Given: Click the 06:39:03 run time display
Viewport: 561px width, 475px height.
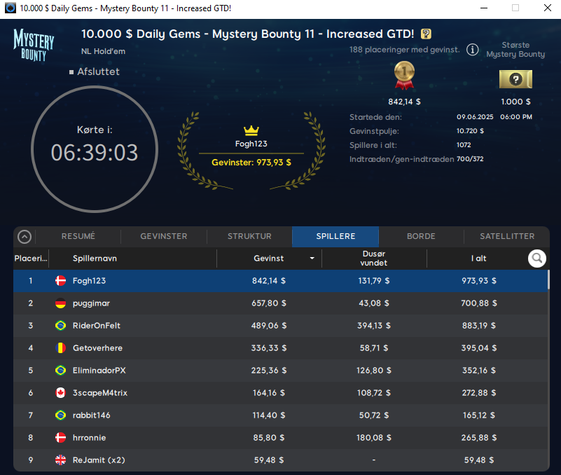Looking at the screenshot, I should tap(95, 153).
